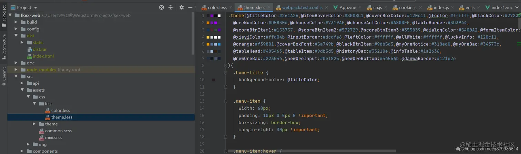Click the mixi.scss file icon

coord(41,138)
